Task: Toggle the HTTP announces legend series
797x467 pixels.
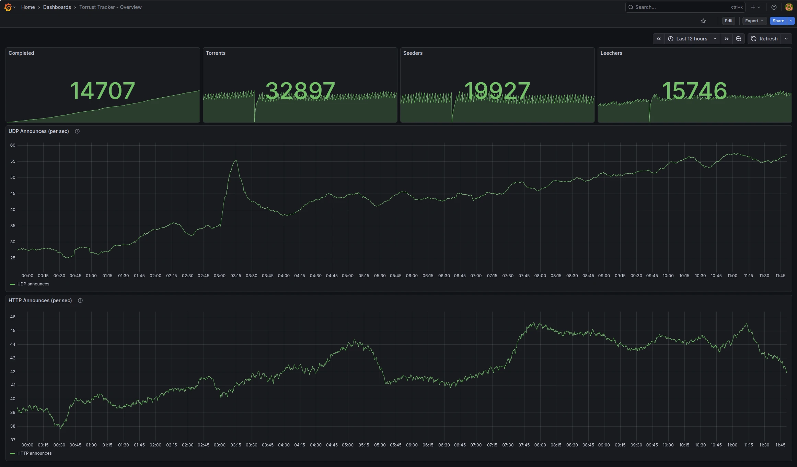Action: (x=35, y=453)
